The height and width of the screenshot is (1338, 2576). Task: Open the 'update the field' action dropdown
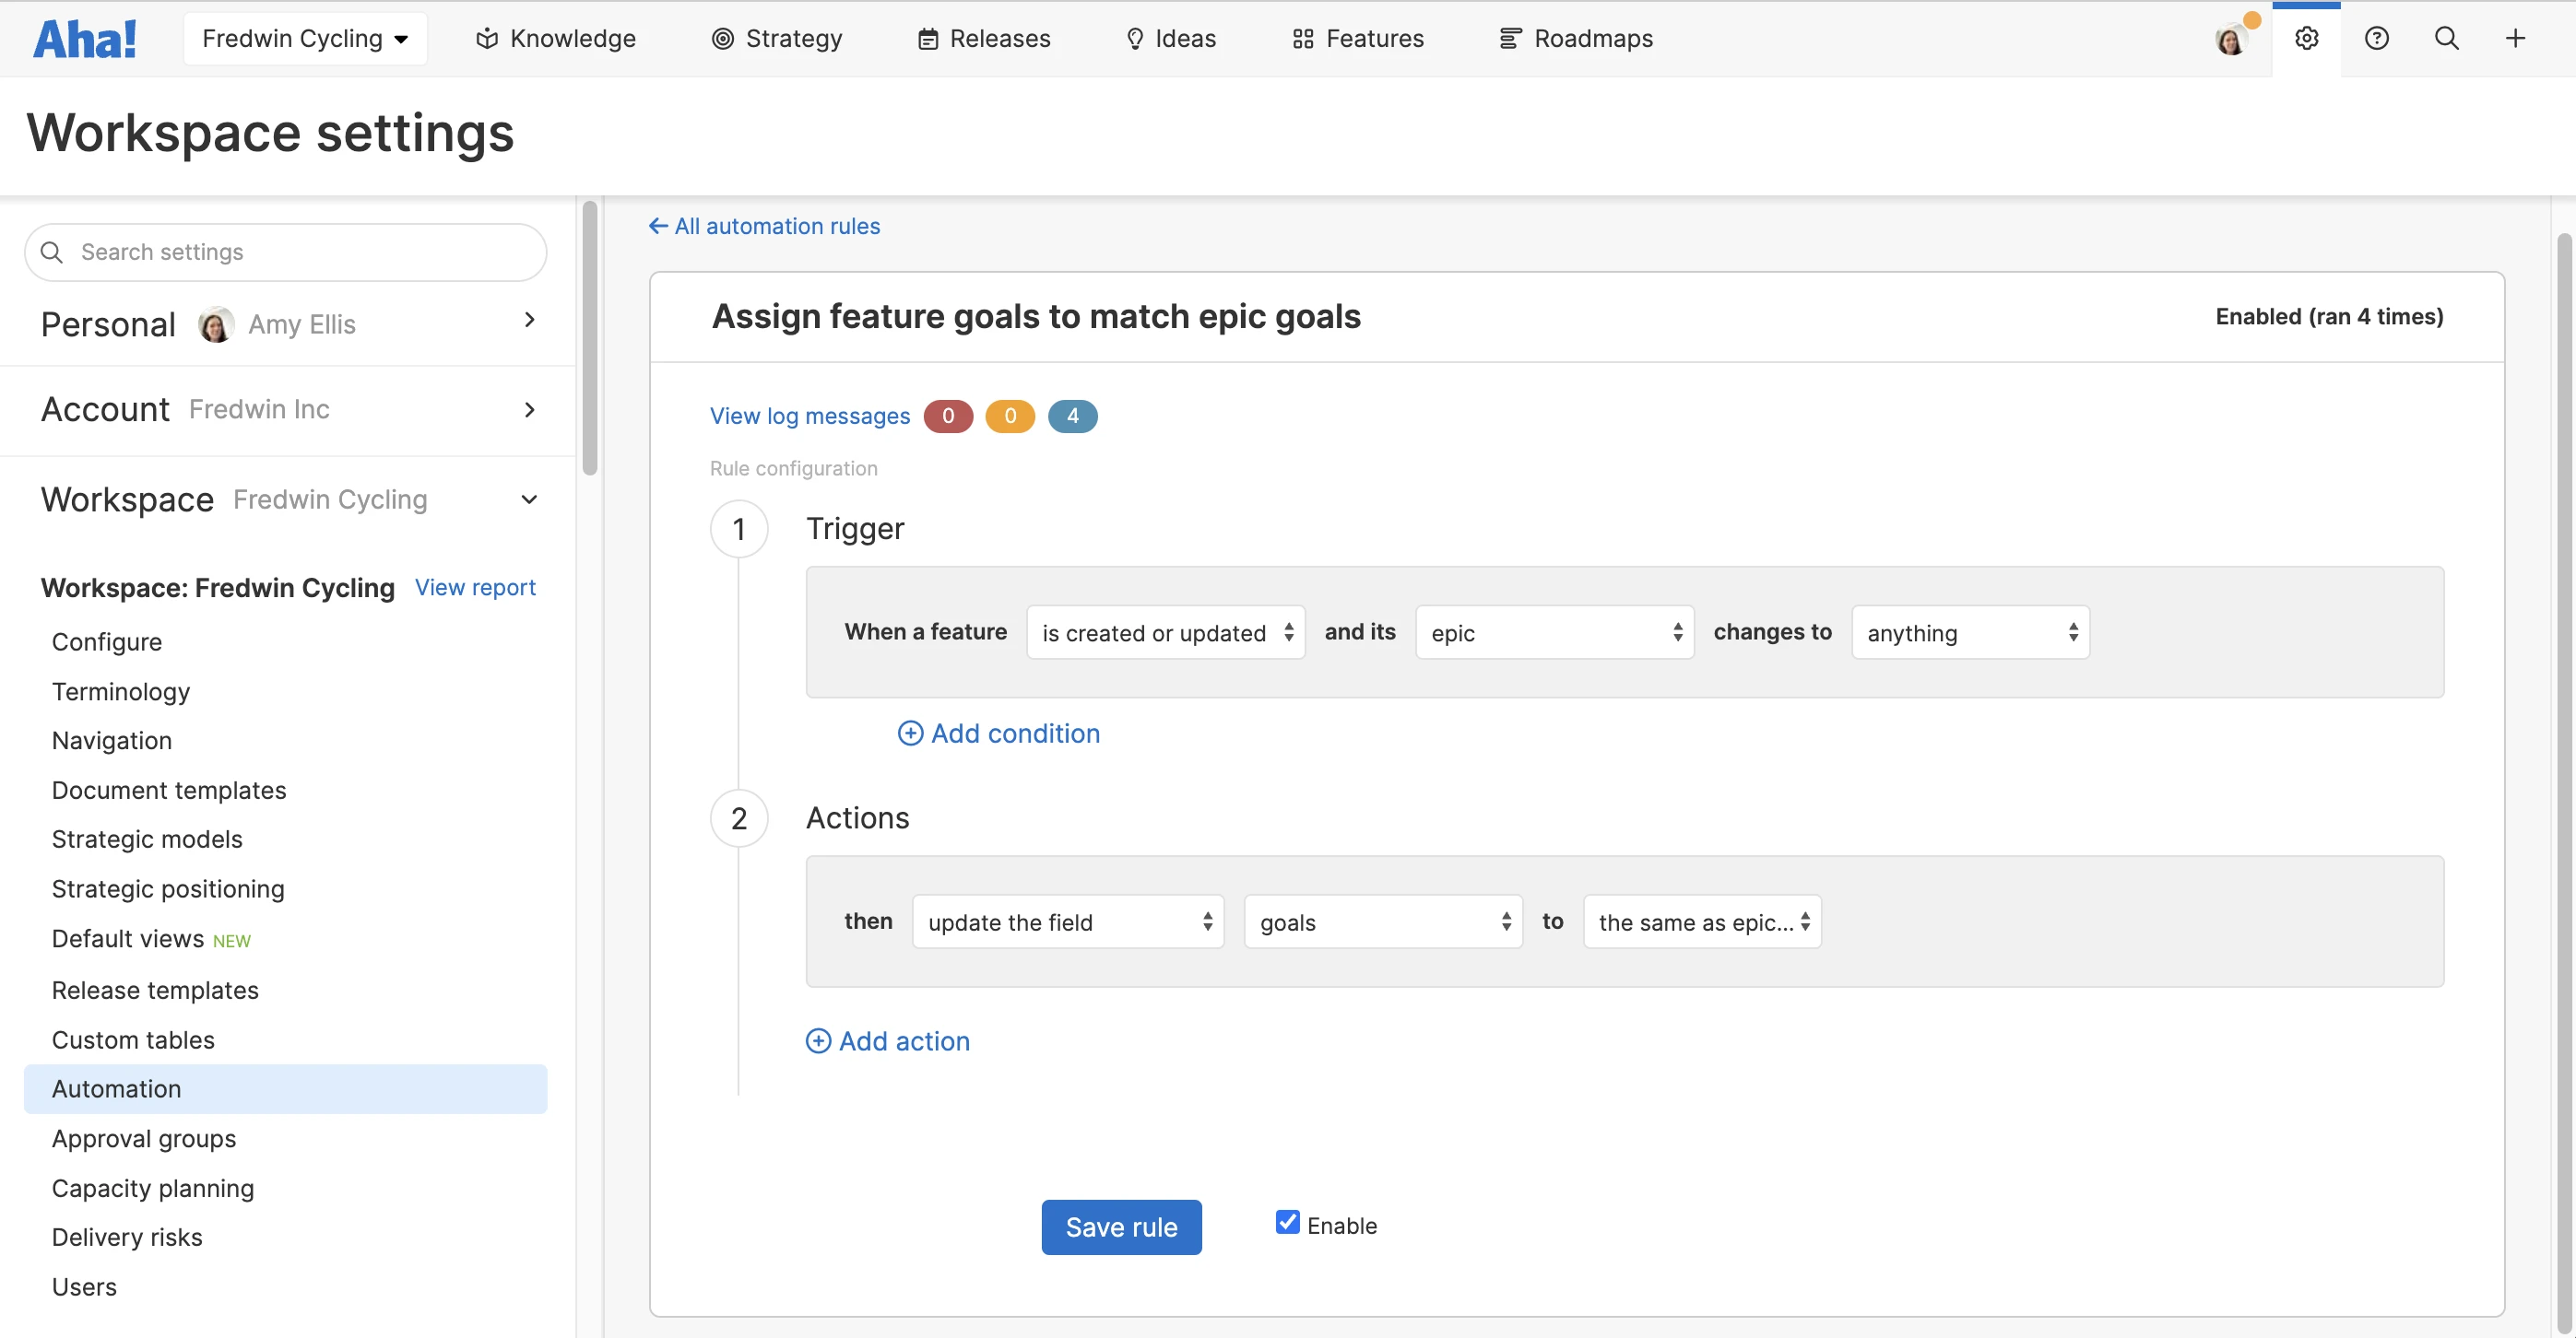[1067, 921]
